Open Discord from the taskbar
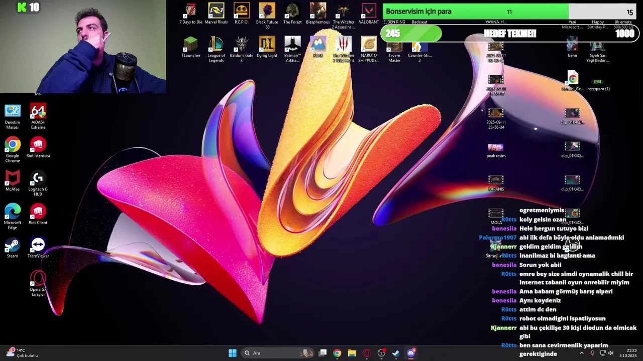The image size is (643, 361). coord(411,353)
